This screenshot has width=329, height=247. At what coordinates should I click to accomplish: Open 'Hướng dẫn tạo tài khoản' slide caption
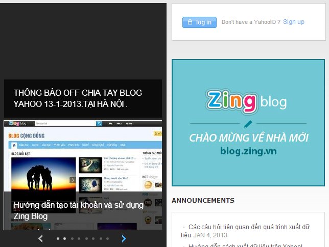[x=78, y=210]
